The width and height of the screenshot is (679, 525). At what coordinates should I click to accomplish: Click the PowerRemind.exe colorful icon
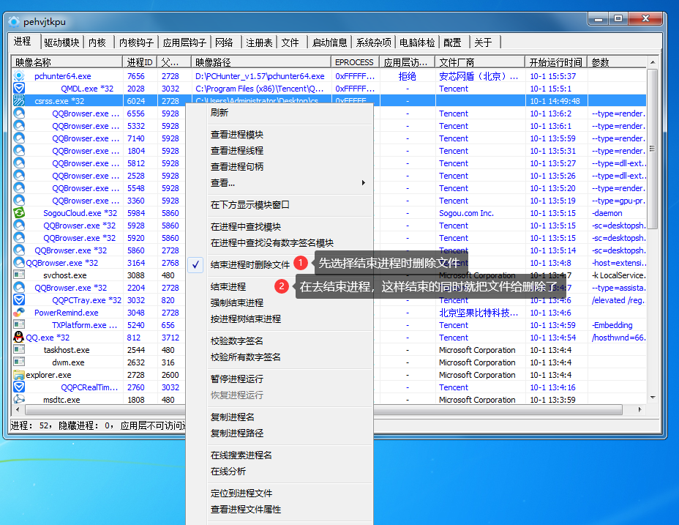(x=19, y=313)
